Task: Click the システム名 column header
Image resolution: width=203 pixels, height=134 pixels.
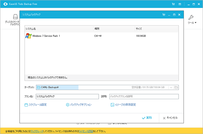Action: [59, 29]
